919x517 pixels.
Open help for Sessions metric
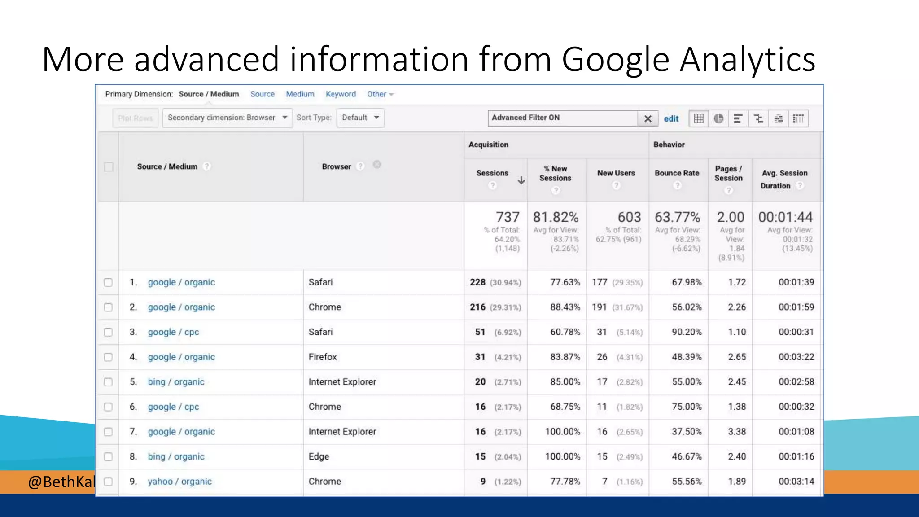(x=492, y=185)
